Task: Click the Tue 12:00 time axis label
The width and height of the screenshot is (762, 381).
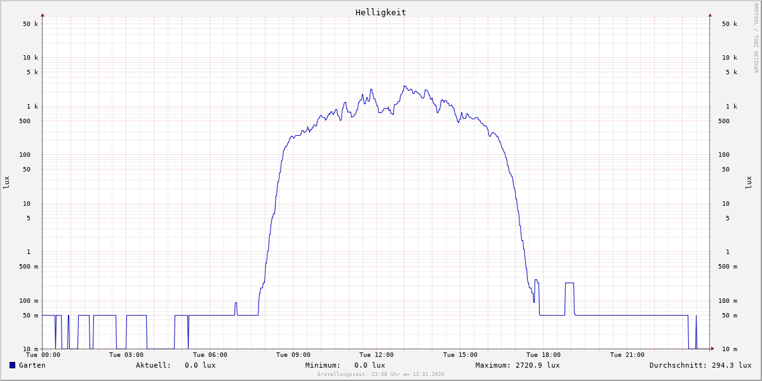Action: (377, 355)
